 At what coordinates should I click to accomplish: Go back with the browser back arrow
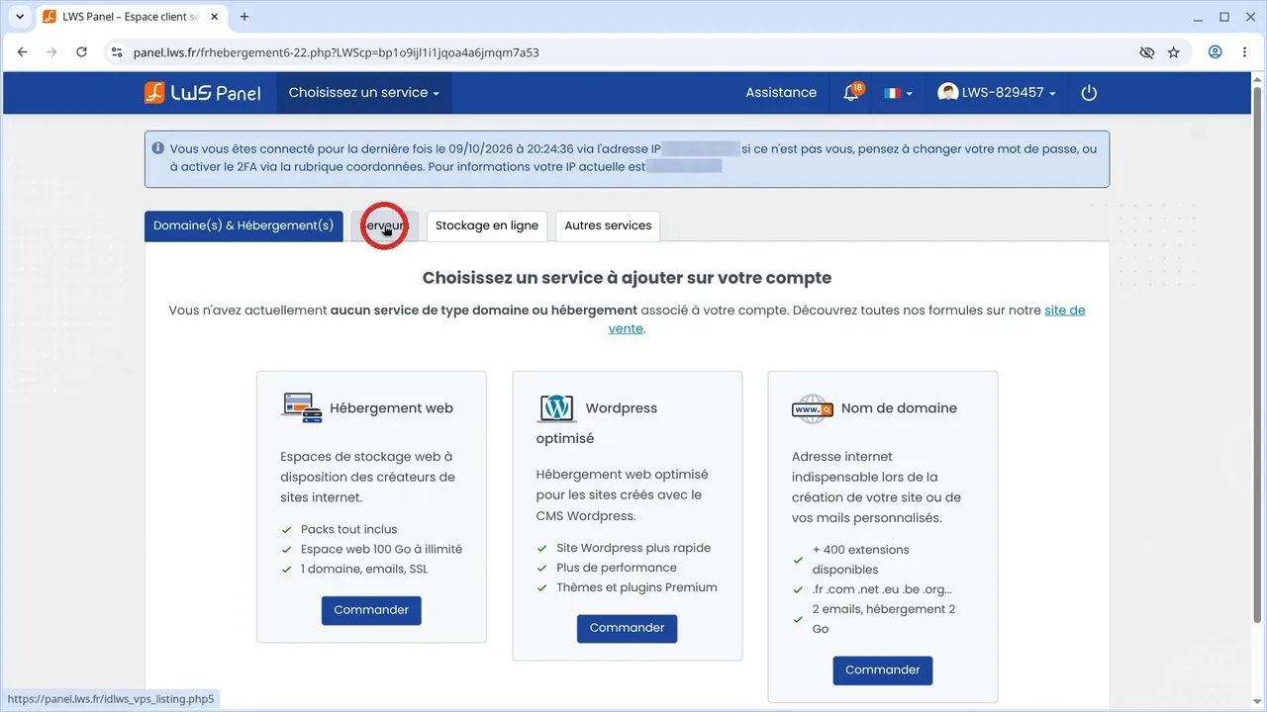[x=23, y=52]
